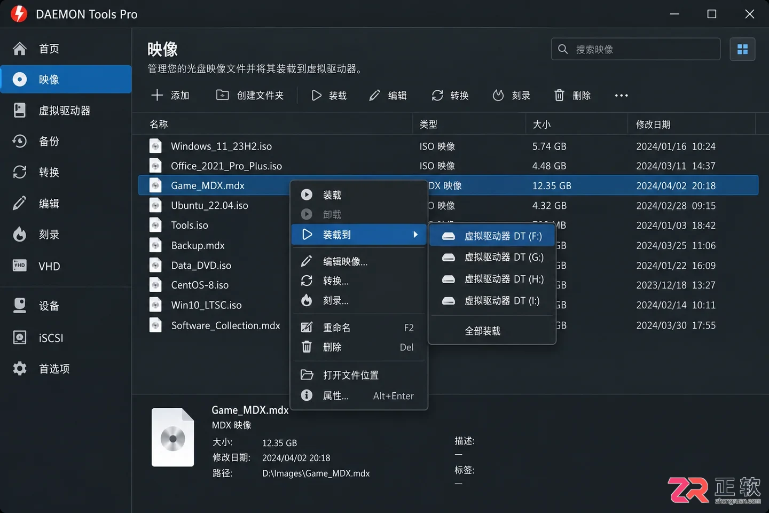This screenshot has height=513, width=769.
Task: Open the 转换 sidebar section
Action: pyautogui.click(x=66, y=173)
